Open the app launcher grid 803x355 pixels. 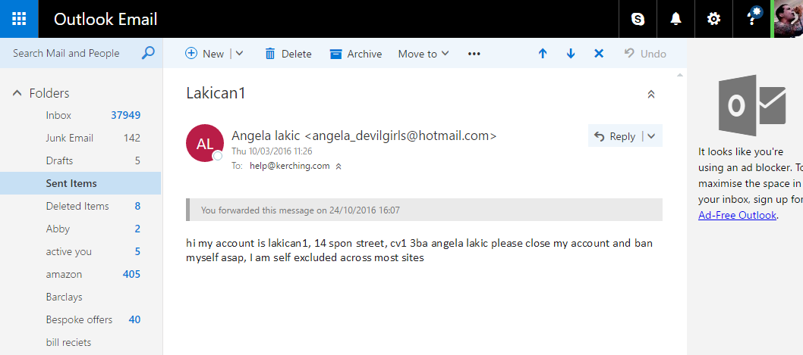(19, 19)
